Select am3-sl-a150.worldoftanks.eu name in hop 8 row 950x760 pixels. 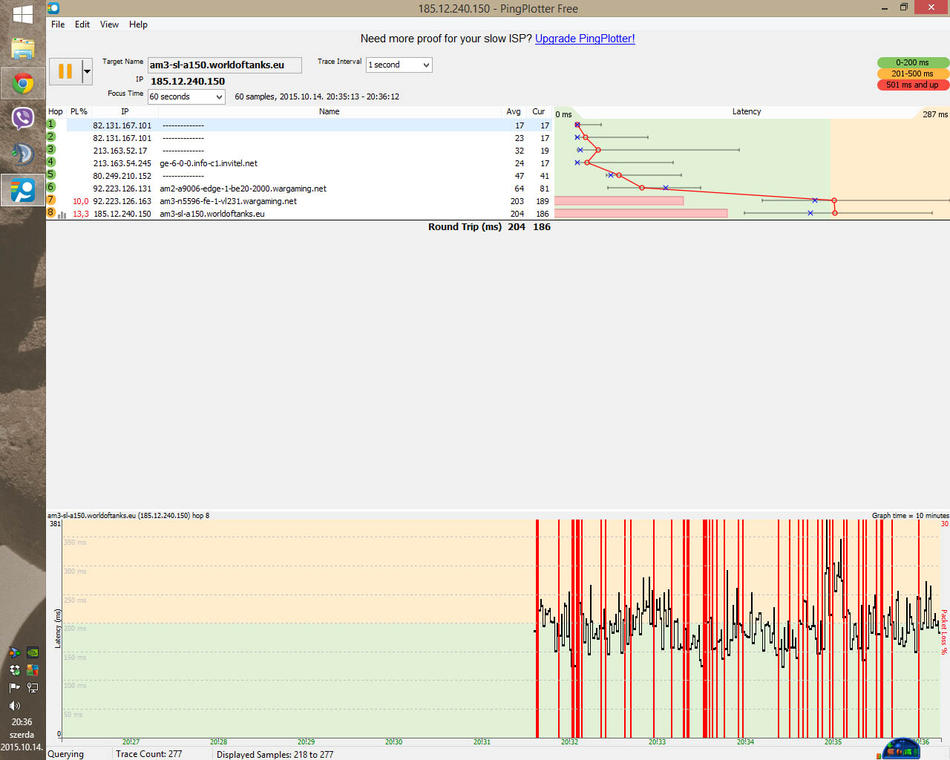(x=212, y=214)
